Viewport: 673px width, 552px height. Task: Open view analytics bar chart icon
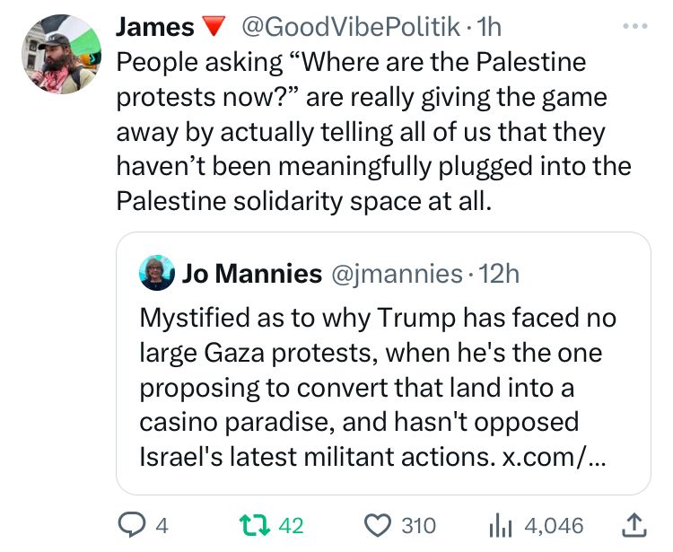[x=503, y=524]
